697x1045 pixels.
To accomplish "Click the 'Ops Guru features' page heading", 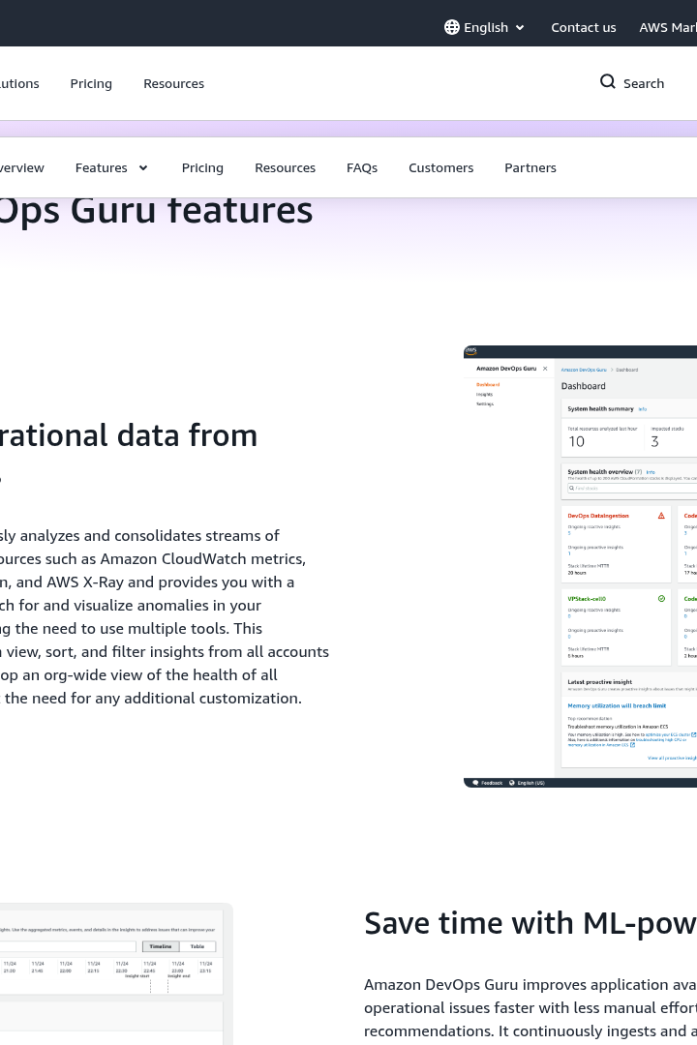I will pos(156,210).
